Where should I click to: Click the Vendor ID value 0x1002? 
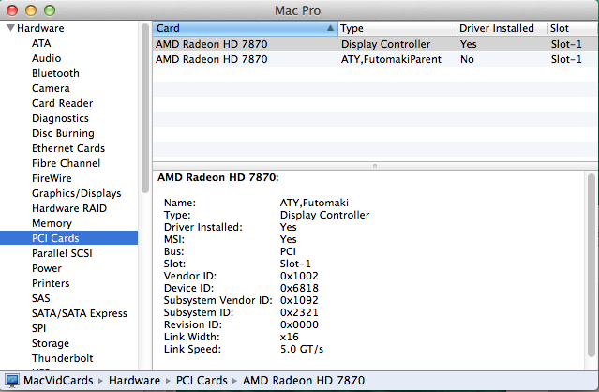(299, 276)
